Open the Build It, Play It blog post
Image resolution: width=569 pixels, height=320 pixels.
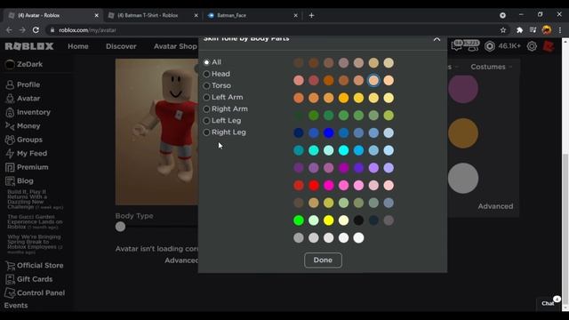[35, 199]
